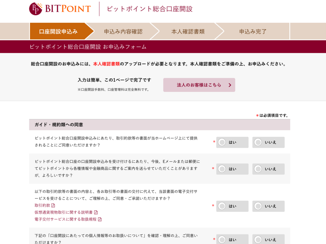326x244 pixels.
Task: Select はい for the electronic delivery service consent
Action: [x=232, y=206]
